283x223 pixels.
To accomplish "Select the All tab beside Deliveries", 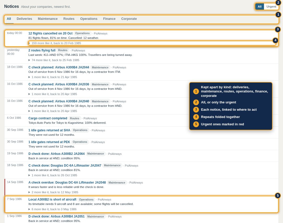I will pos(9,19).
